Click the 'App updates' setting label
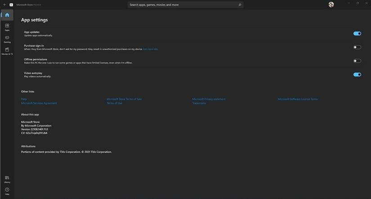 coord(32,32)
